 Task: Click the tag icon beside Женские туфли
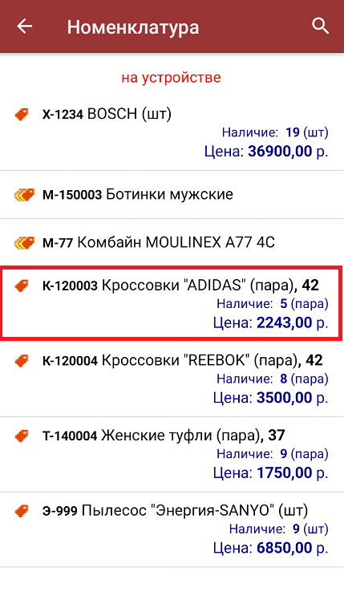(22, 436)
